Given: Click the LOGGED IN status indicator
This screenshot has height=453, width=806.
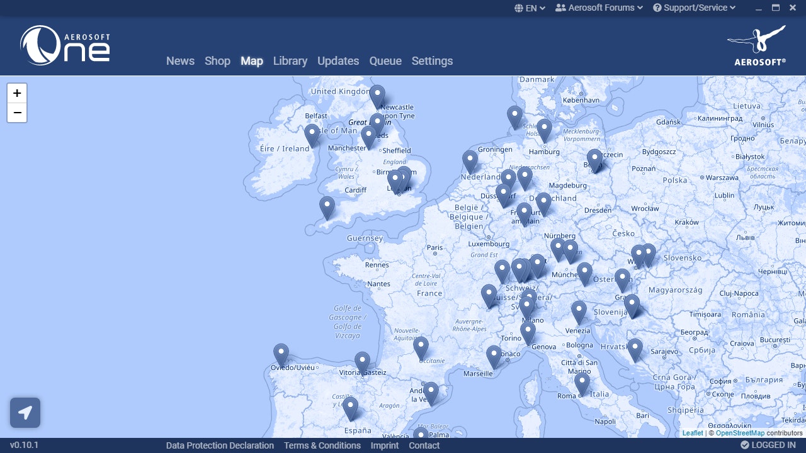Looking at the screenshot, I should point(768,445).
